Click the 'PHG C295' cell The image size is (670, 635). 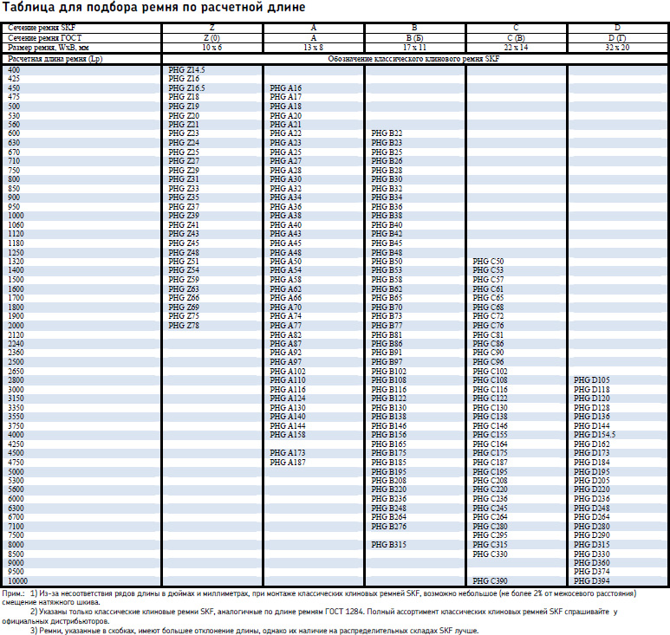point(490,535)
